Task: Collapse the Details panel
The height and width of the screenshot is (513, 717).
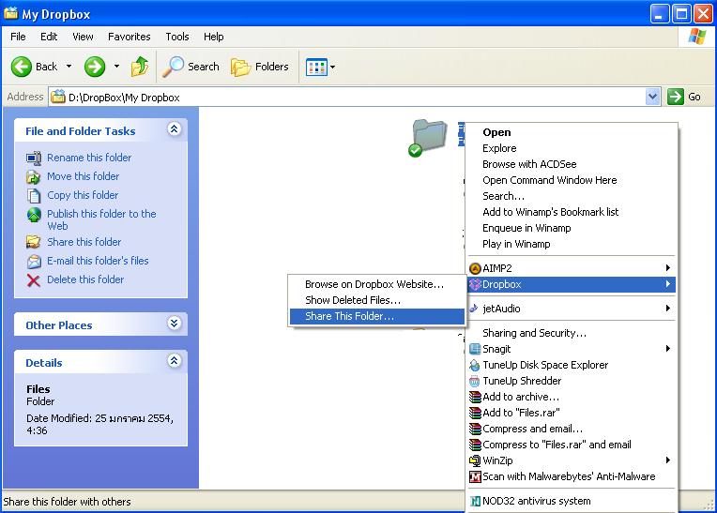Action: [x=174, y=361]
